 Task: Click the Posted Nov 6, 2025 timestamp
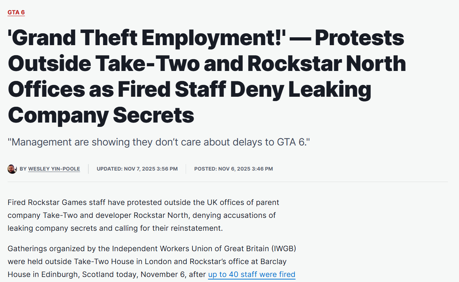(x=233, y=169)
